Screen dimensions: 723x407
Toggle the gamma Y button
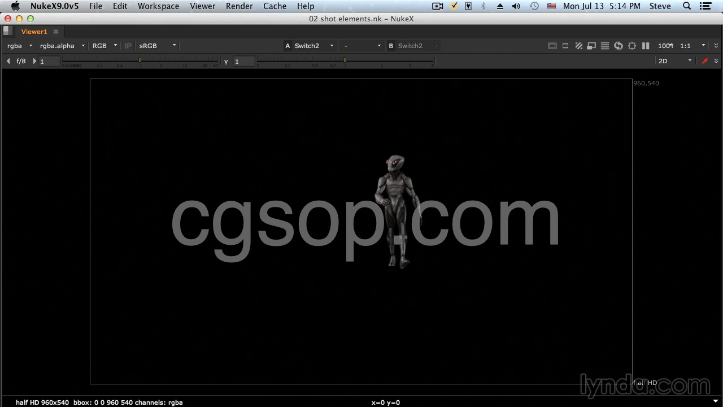(x=226, y=62)
